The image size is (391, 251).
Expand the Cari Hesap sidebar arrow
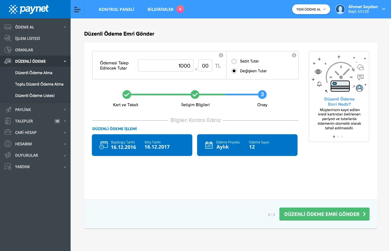tap(65, 133)
